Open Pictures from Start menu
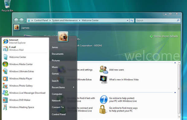The height and width of the screenshot is (120, 187). (56, 60)
